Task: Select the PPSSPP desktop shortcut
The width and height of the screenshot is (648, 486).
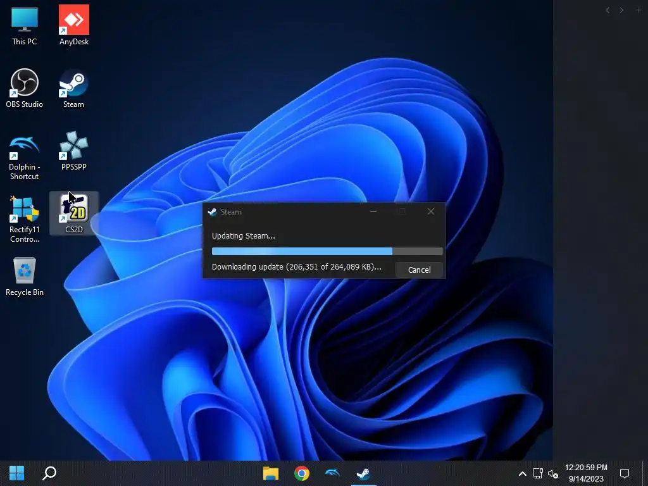Action: tap(74, 151)
